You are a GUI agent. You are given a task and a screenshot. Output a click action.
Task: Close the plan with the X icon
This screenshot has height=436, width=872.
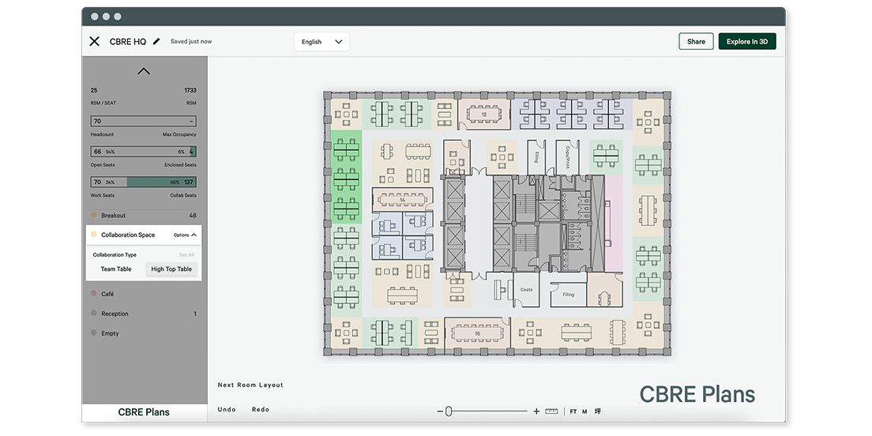[x=94, y=42]
